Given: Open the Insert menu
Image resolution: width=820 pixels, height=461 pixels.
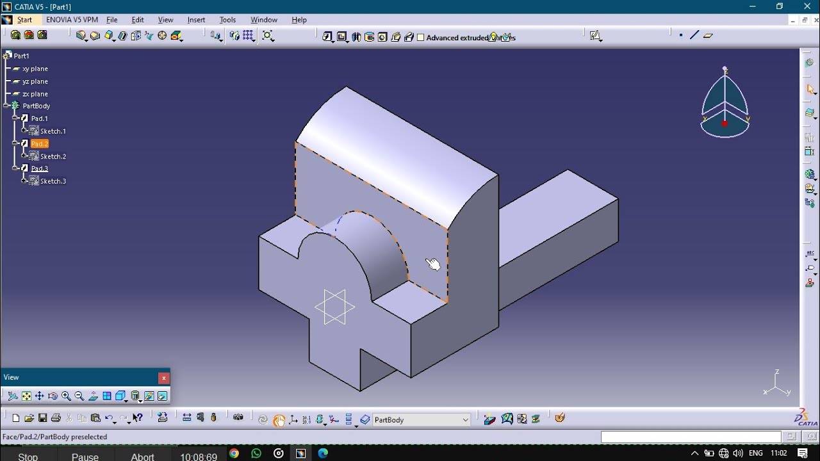Looking at the screenshot, I should (196, 20).
